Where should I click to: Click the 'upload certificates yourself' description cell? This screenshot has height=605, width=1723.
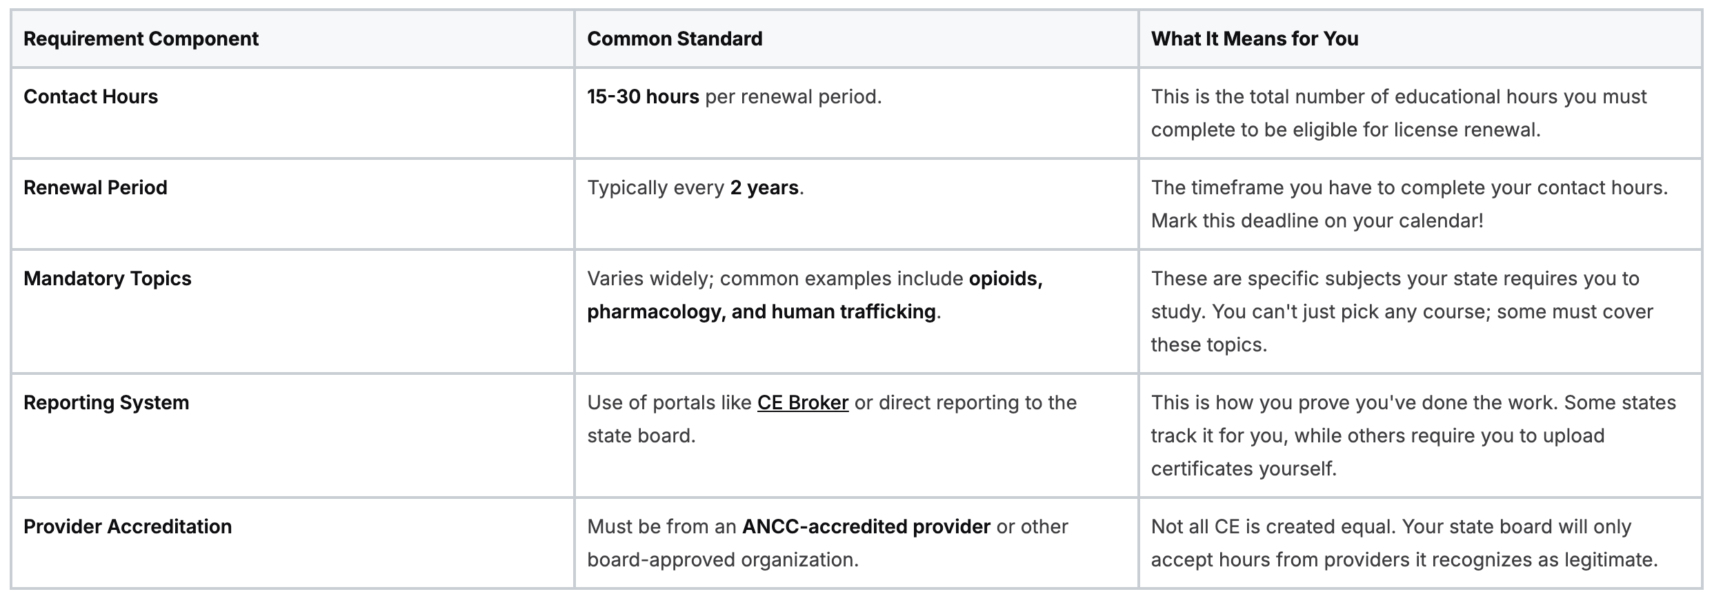point(1420,435)
